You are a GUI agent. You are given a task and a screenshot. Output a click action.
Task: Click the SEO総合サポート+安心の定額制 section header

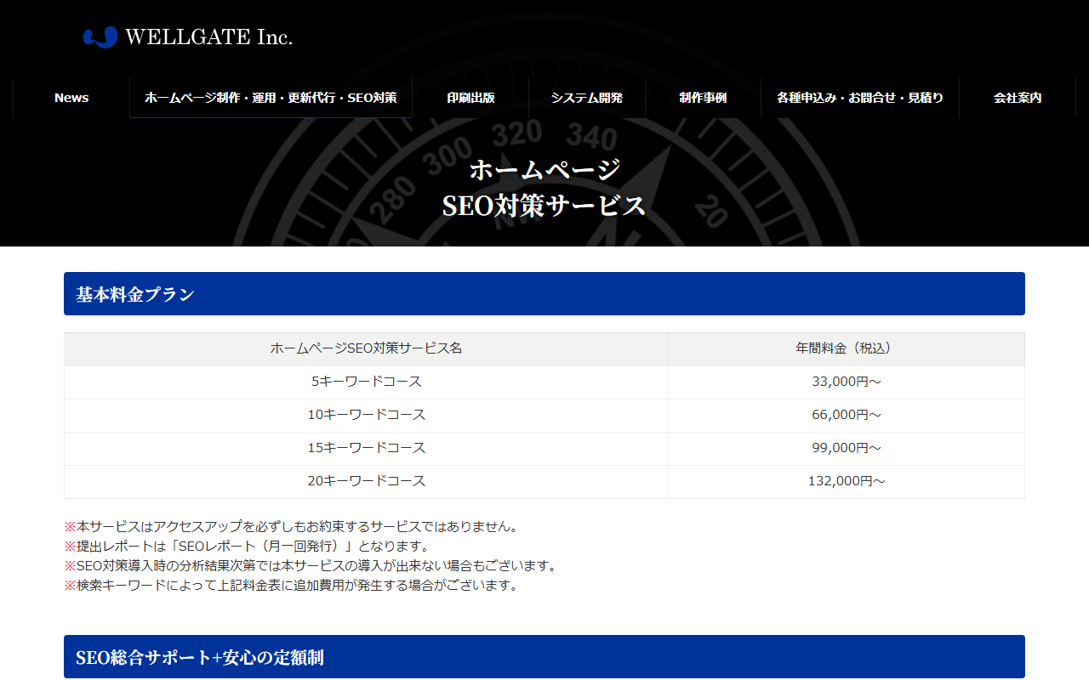click(200, 657)
